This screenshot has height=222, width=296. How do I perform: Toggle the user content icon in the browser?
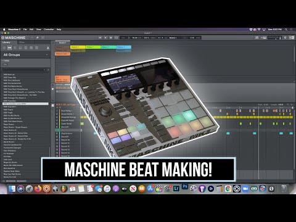48,47
